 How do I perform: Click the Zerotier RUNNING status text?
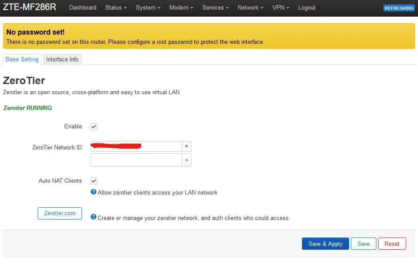28,108
